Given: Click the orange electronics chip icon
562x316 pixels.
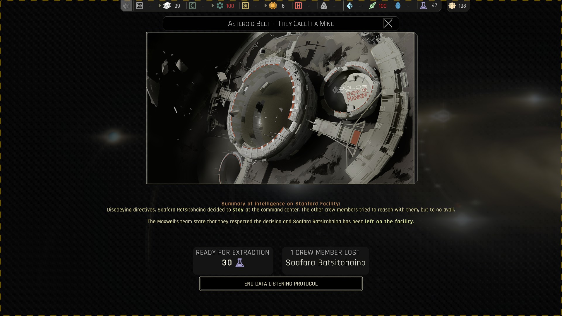Looking at the screenshot, I should 273,6.
